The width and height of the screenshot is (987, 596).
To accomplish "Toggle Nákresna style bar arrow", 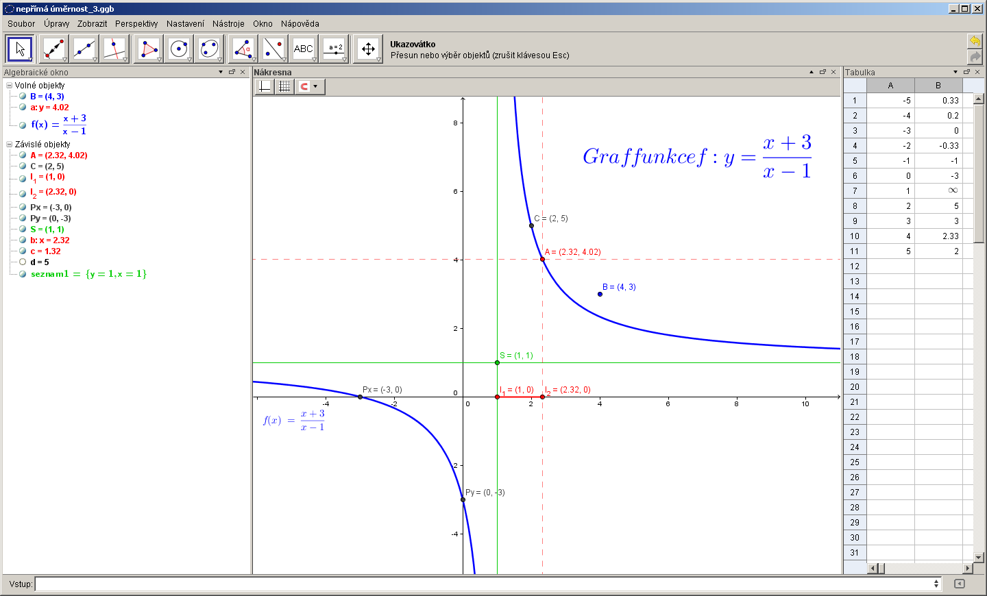I will pos(812,72).
